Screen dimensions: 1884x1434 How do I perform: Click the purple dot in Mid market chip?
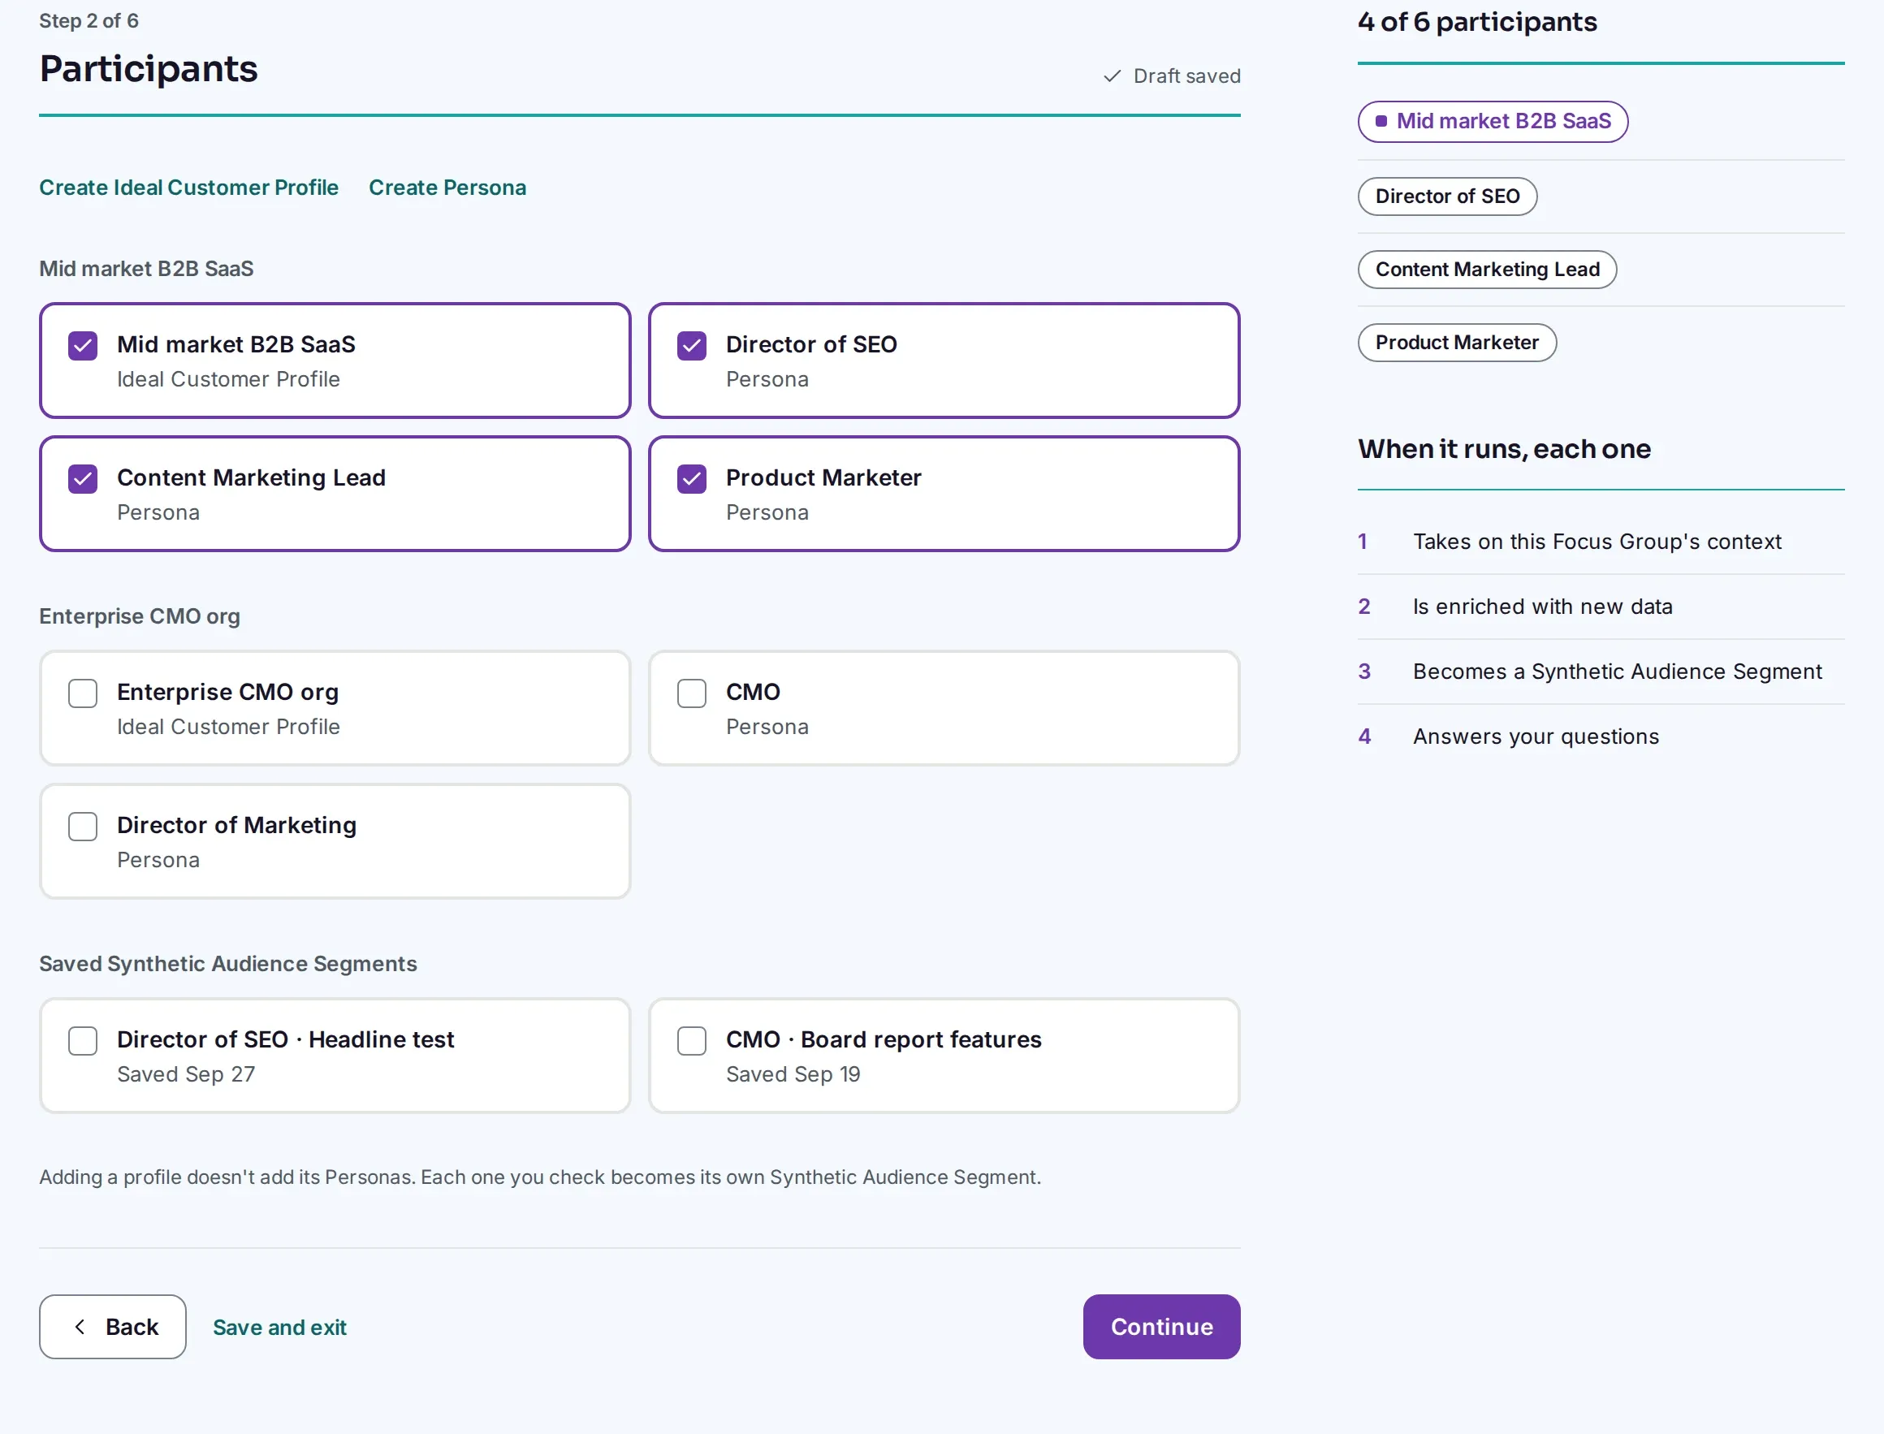pyautogui.click(x=1381, y=121)
